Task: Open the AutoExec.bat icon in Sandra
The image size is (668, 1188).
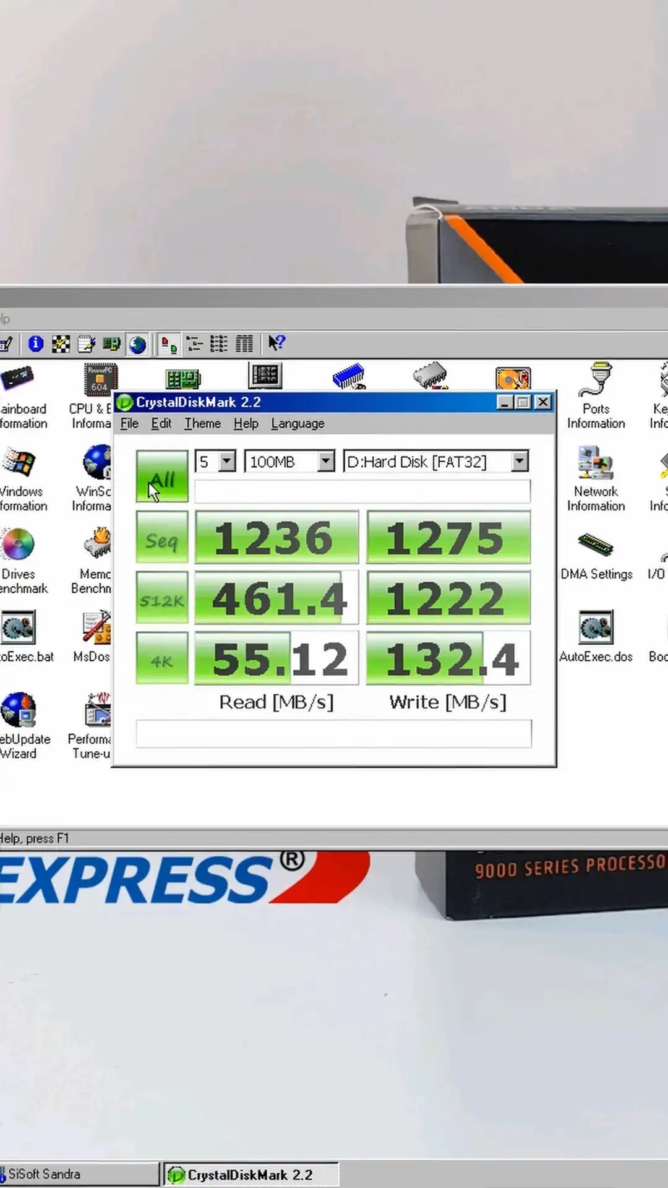Action: coord(25,637)
